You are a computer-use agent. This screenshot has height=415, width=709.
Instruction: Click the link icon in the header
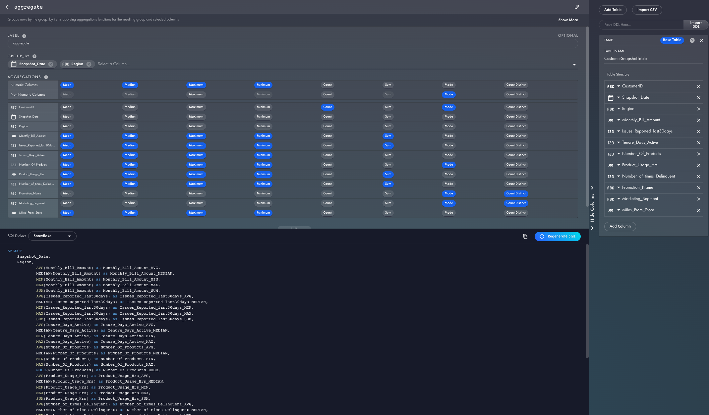pyautogui.click(x=577, y=7)
